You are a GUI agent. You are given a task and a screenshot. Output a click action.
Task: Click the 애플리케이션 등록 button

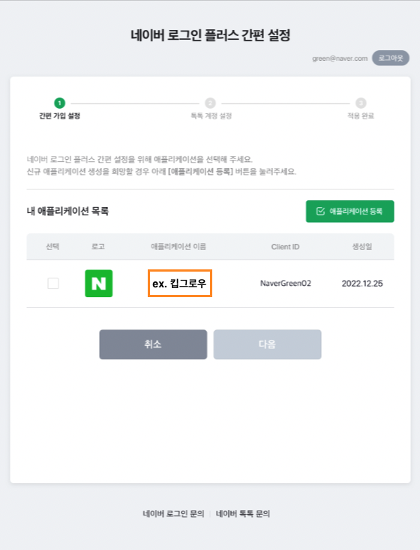click(x=350, y=211)
